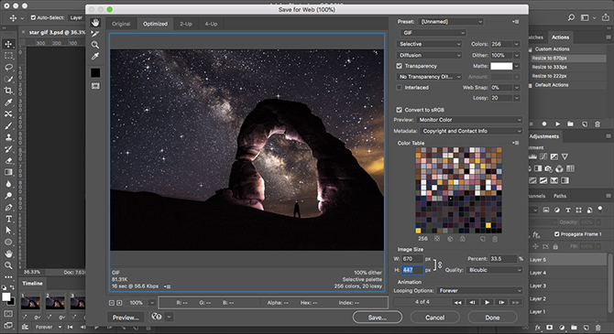Open the Preview Monitor Color dropdown
The image size is (614, 334).
click(469, 120)
